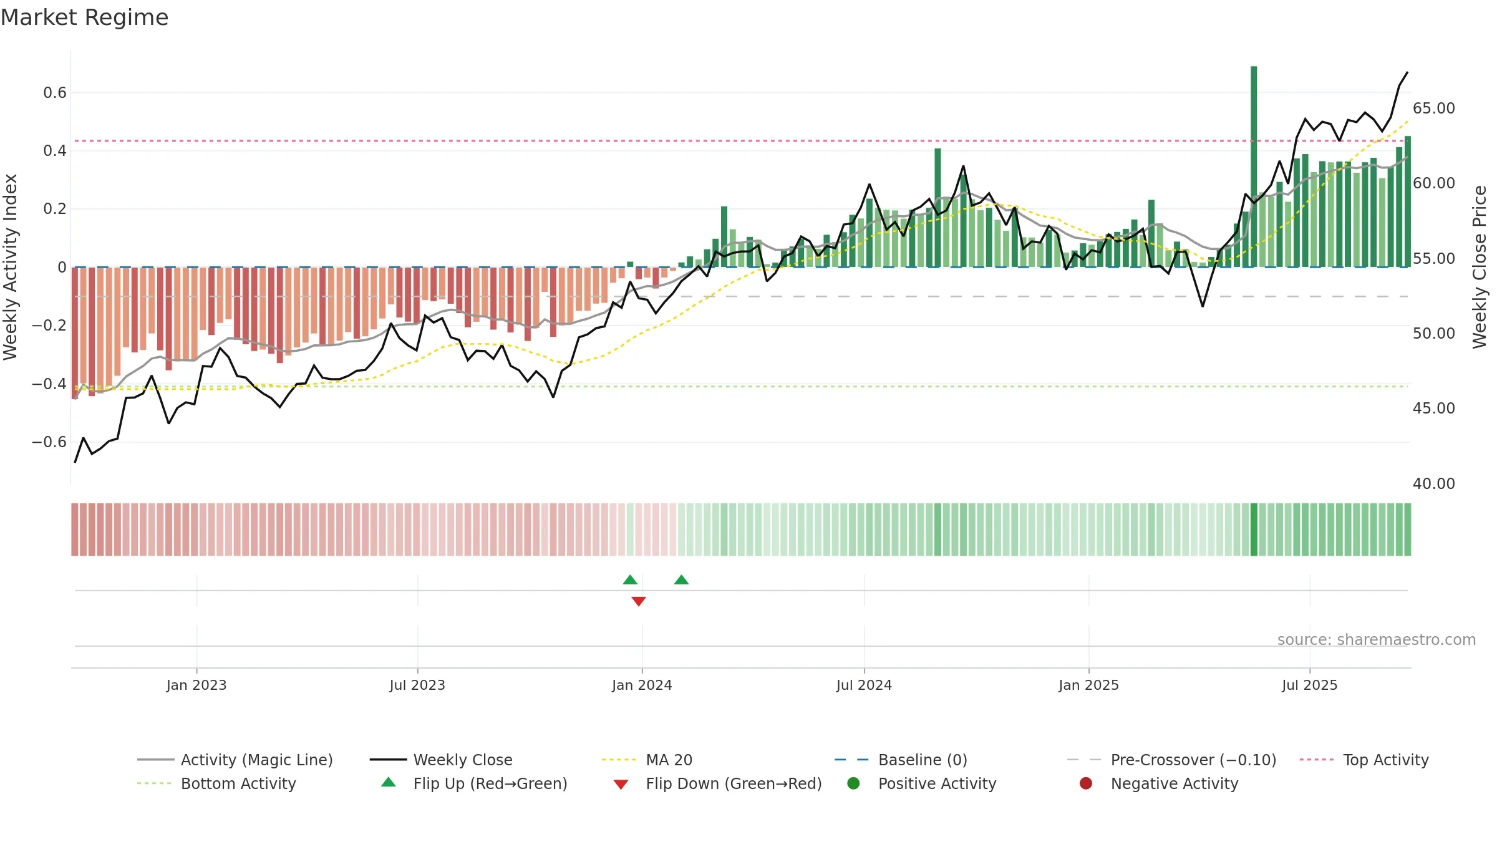
Task: Click the −0.6 activity axis tick
Action: coord(49,442)
